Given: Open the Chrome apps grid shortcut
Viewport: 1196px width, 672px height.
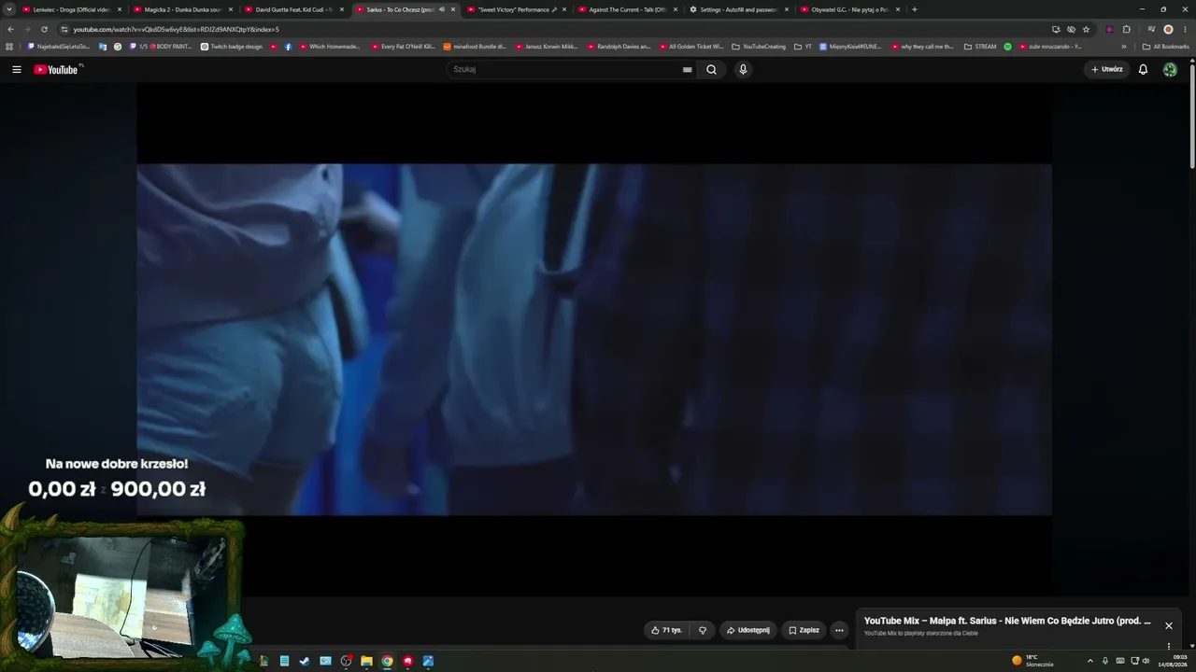Looking at the screenshot, I should click(9, 47).
